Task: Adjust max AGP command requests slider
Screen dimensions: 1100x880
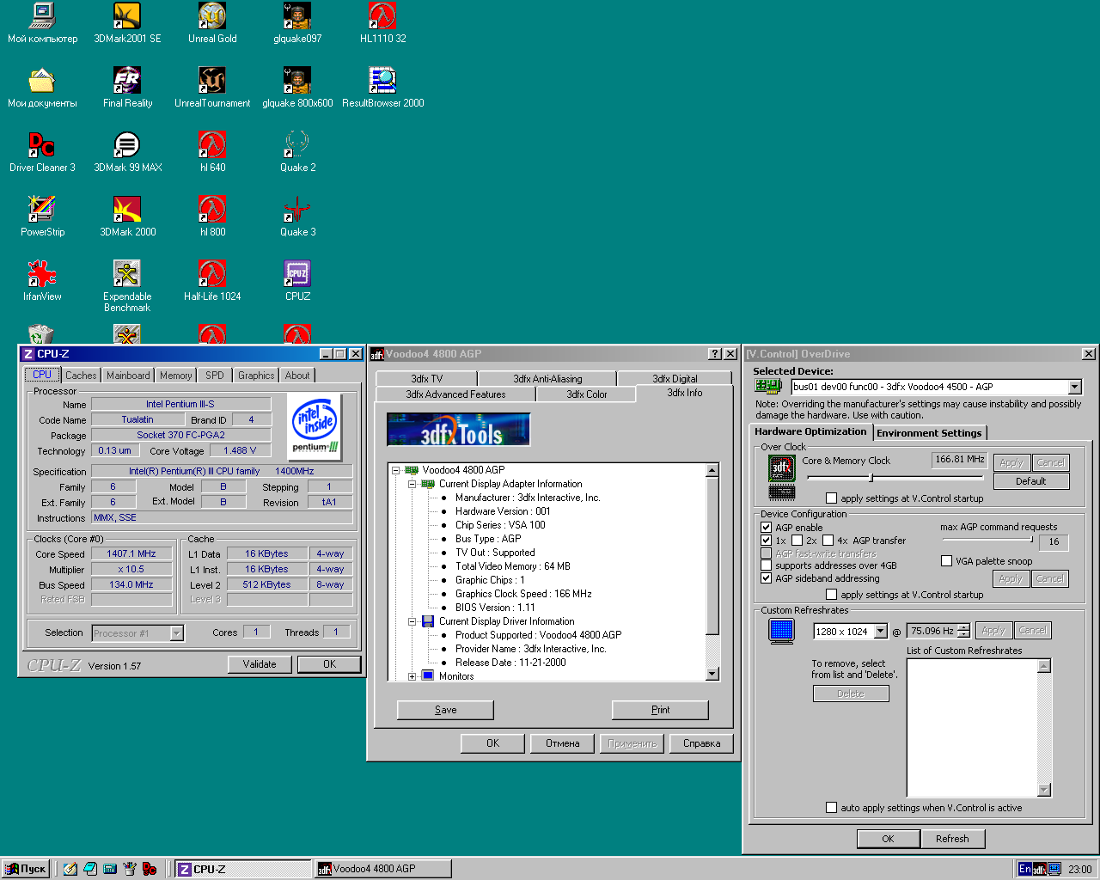Action: tap(1030, 540)
